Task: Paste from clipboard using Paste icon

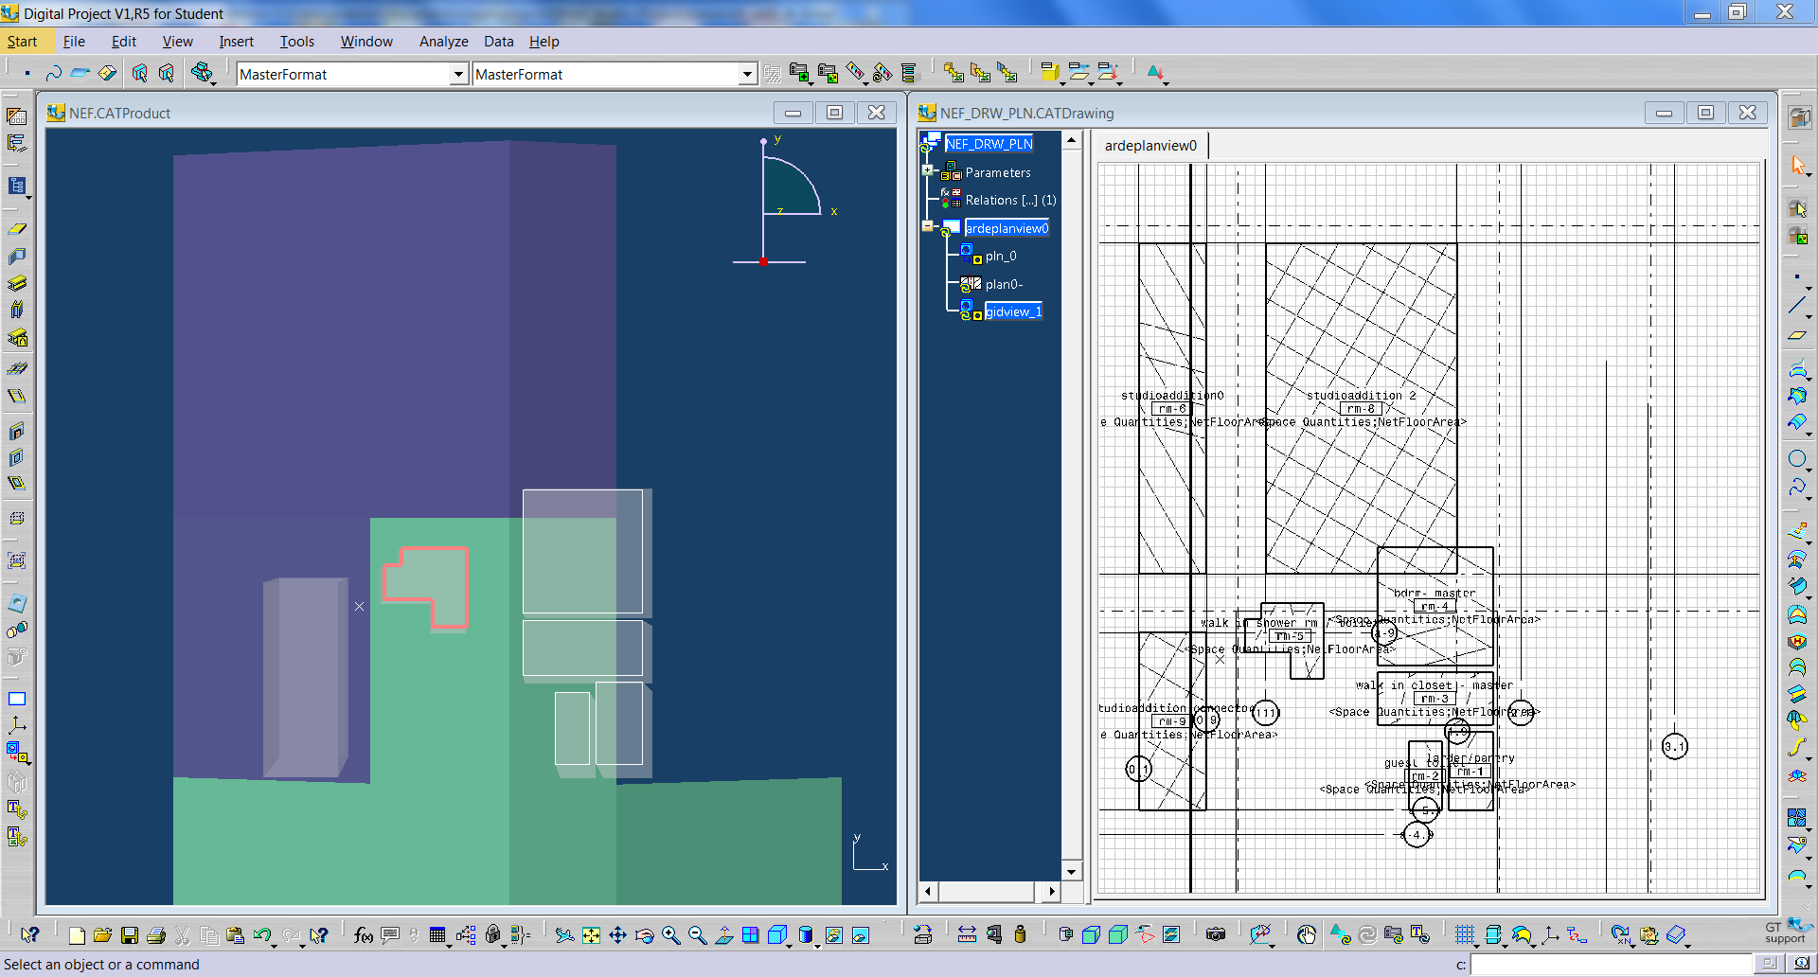Action: click(x=235, y=935)
